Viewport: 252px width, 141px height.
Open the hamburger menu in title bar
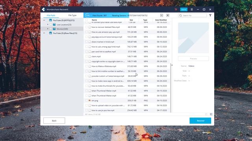click(x=192, y=9)
